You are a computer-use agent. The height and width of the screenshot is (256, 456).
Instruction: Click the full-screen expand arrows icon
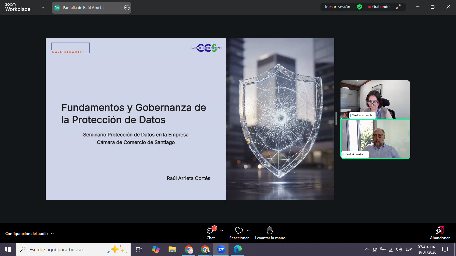[398, 7]
